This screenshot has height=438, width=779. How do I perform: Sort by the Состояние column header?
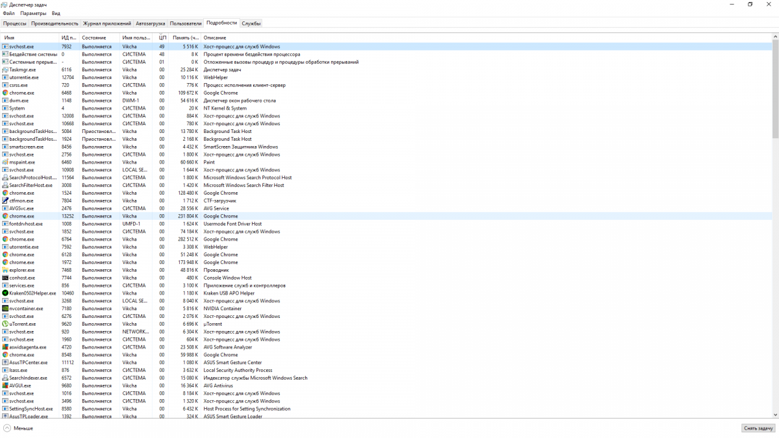tap(100, 38)
